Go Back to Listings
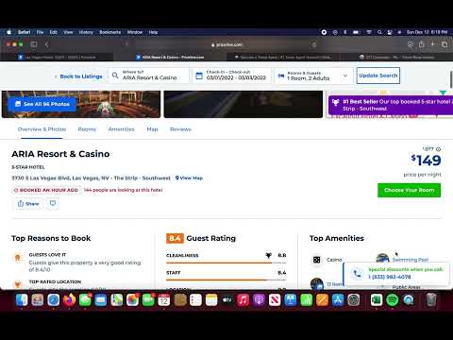 pyautogui.click(x=78, y=76)
